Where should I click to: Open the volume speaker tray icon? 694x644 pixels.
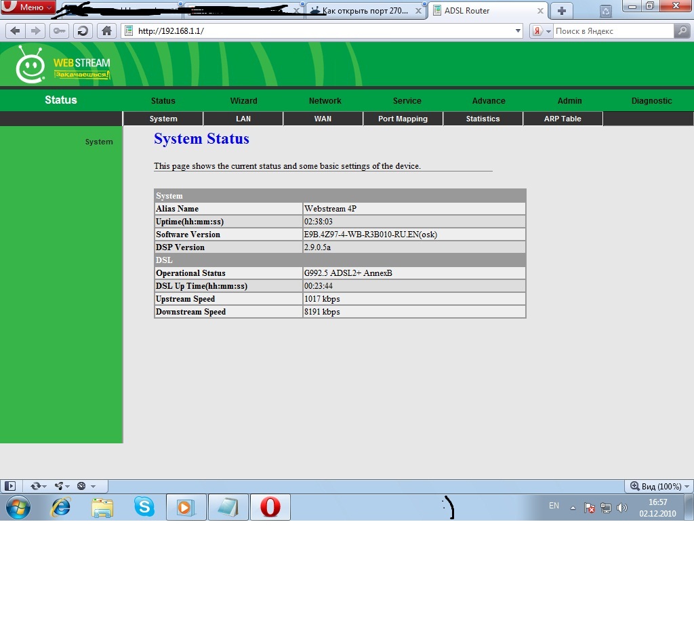pos(622,508)
